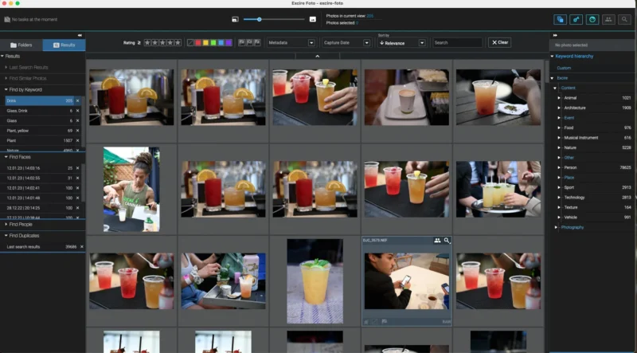Expand Find Similar Photos

6,78
